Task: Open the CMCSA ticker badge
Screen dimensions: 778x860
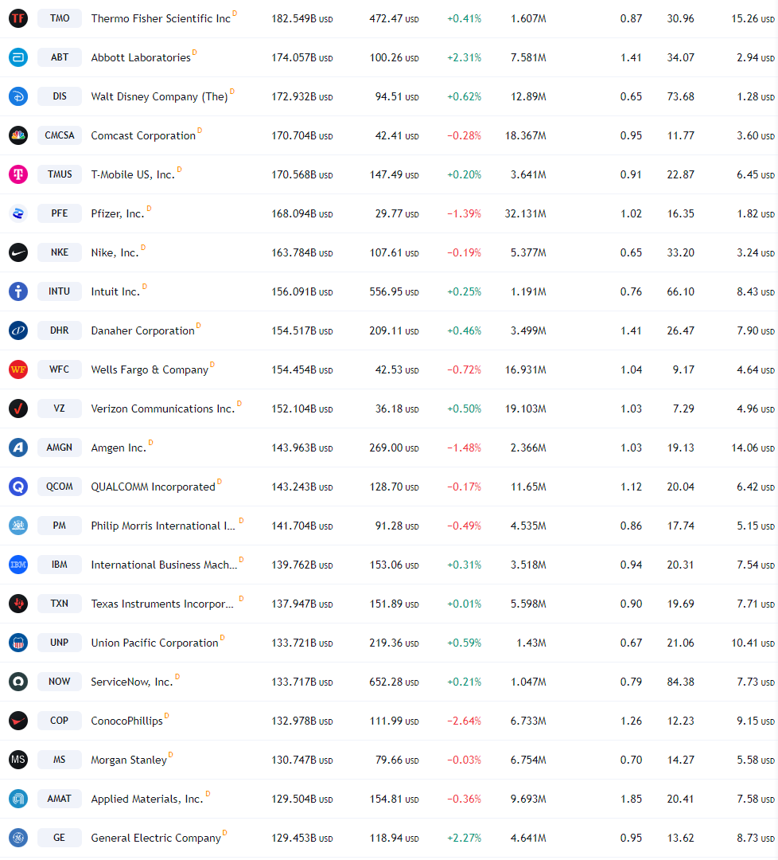Action: point(59,135)
